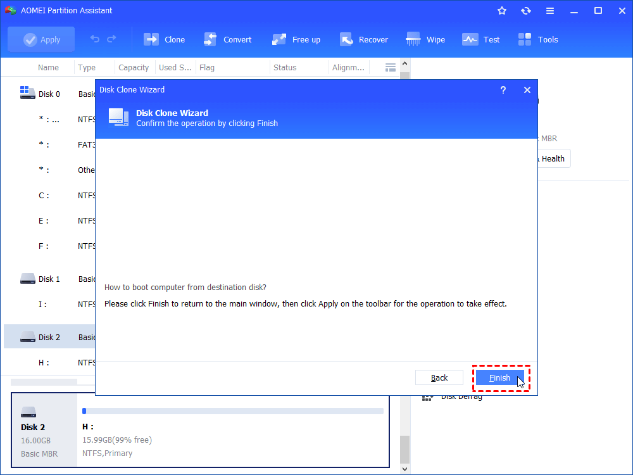Click the refresh icon in title bar
The width and height of the screenshot is (633, 475).
pos(525,11)
